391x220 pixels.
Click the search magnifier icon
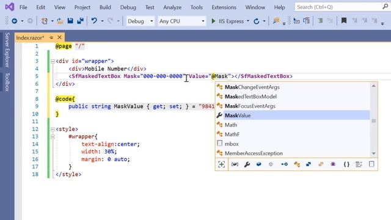pos(386,7)
